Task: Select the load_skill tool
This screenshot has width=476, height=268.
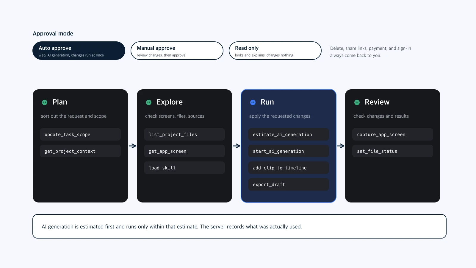Action: click(184, 168)
